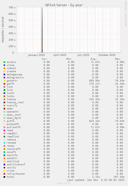This screenshot has height=186, width=128.
Task: Click the rename legend color swatch
Action: pos(4,143)
